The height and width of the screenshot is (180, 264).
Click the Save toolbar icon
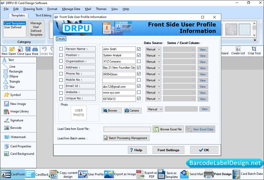pos(28,51)
